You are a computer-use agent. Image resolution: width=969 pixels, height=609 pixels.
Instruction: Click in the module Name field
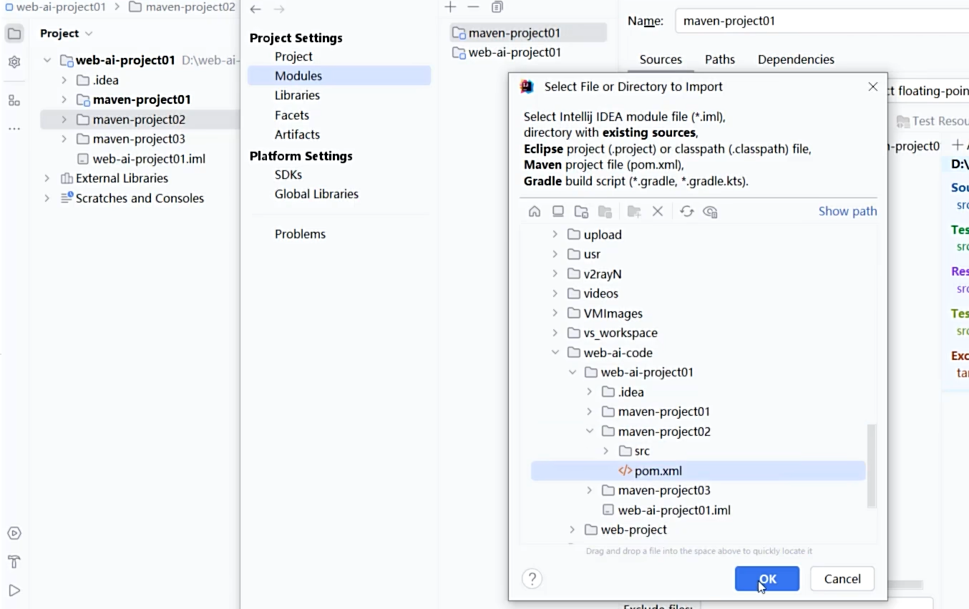point(822,21)
